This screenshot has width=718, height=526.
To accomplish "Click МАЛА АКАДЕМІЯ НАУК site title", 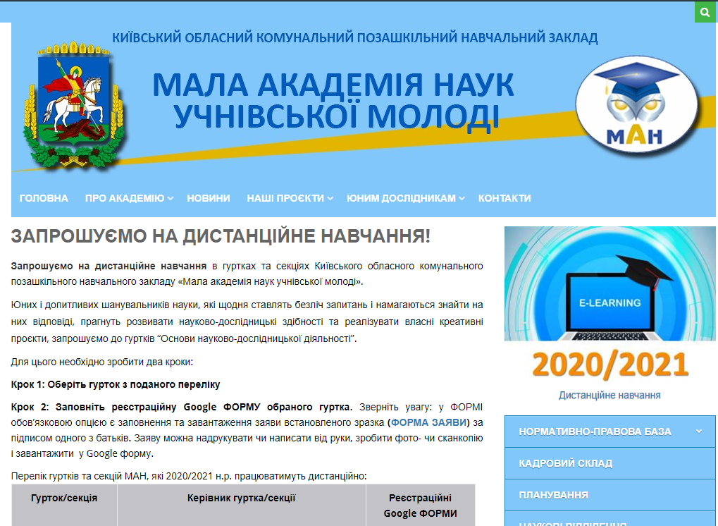I will [333, 99].
